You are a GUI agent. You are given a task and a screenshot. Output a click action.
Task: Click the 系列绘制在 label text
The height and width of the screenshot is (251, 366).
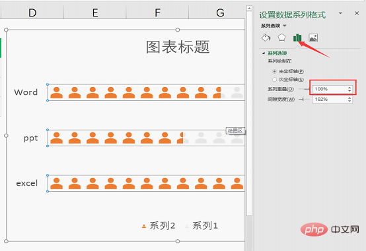click(279, 61)
